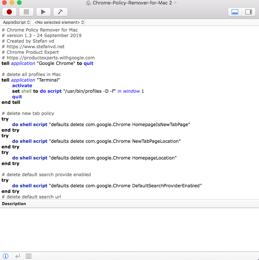Click the '# Chrome Product Expert' comment line
This screenshot has height=260, width=259.
[x=30, y=52]
